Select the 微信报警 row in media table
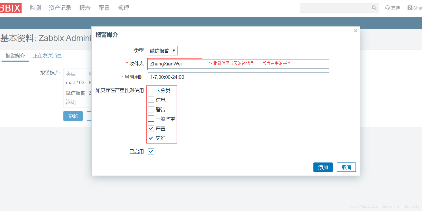The image size is (422, 211). coord(75,93)
